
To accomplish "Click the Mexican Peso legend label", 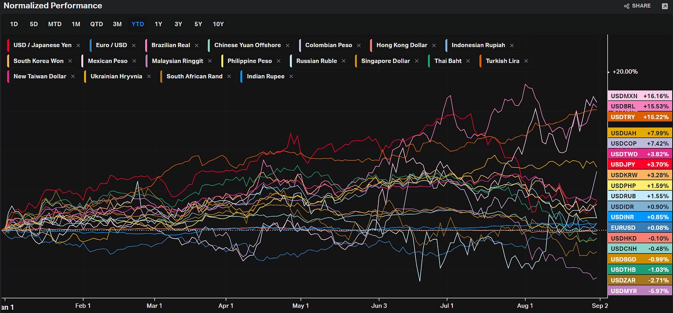I will click(x=108, y=61).
